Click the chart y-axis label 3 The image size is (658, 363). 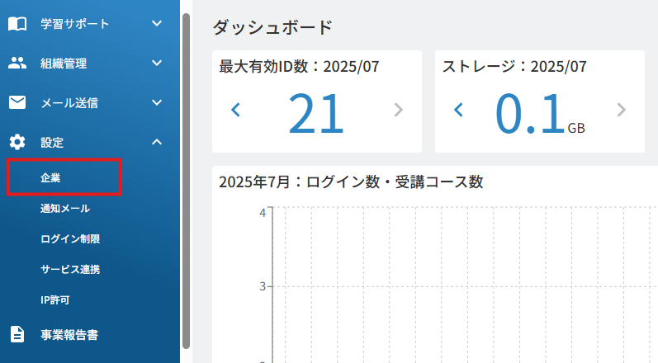[x=263, y=286]
